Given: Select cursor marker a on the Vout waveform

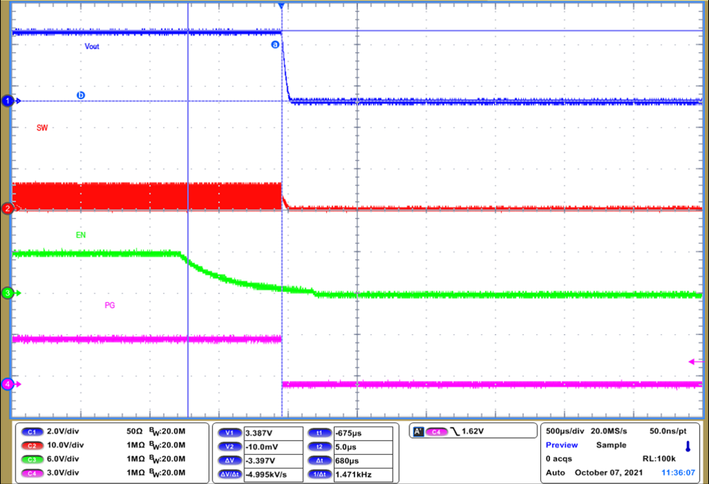Looking at the screenshot, I should (x=275, y=45).
